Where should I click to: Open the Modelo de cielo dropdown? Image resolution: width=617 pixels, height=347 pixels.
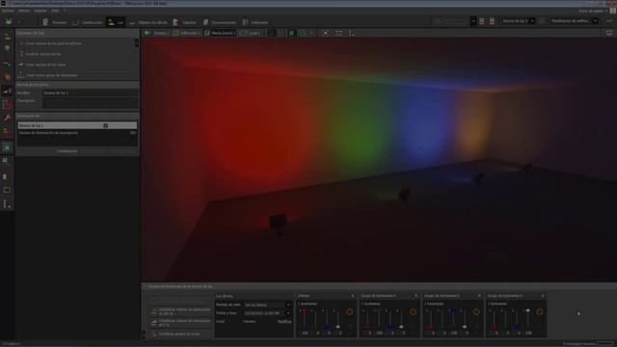268,305
